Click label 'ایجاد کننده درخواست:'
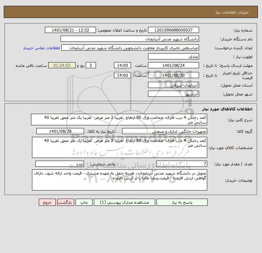262x253 pixels. click(233, 48)
